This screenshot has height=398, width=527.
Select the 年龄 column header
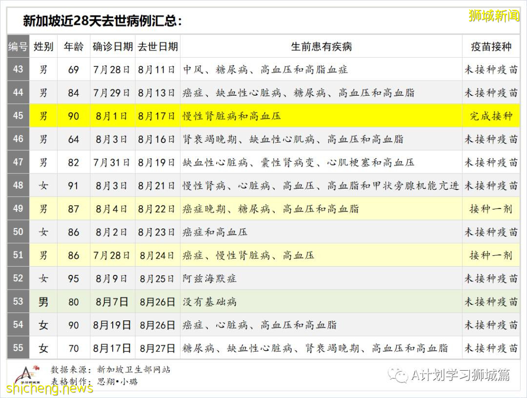(74, 46)
